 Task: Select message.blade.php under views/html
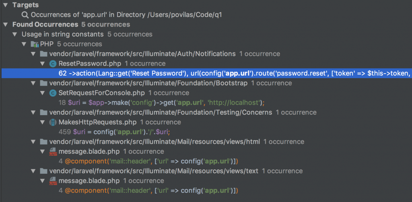coord(111,152)
